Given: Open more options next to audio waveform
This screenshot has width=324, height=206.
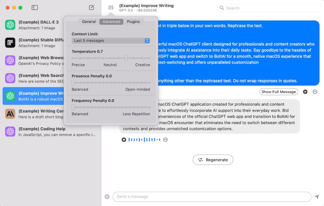Looking at the screenshot, I should click(165, 140).
